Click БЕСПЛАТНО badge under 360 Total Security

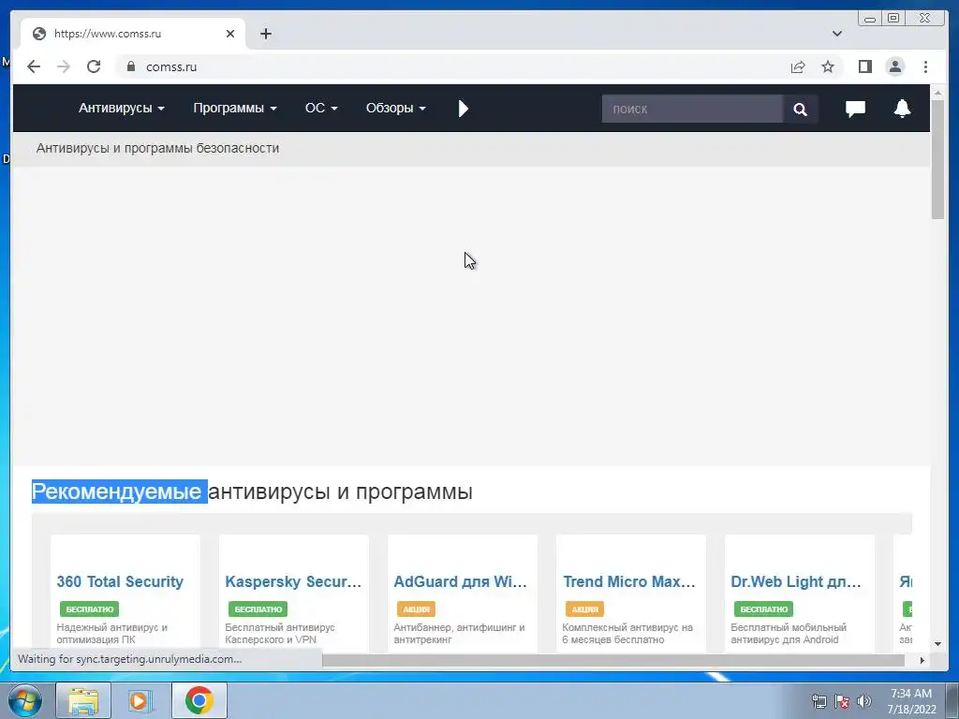click(89, 609)
